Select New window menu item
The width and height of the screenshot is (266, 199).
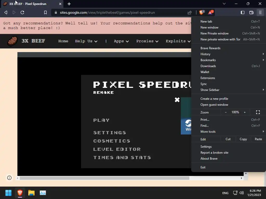point(229,27)
